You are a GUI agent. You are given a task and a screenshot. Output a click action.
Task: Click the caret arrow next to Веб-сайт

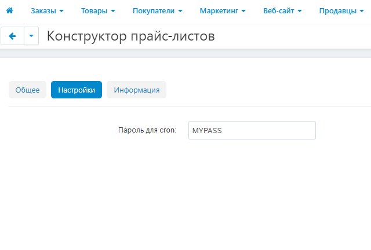pos(300,12)
